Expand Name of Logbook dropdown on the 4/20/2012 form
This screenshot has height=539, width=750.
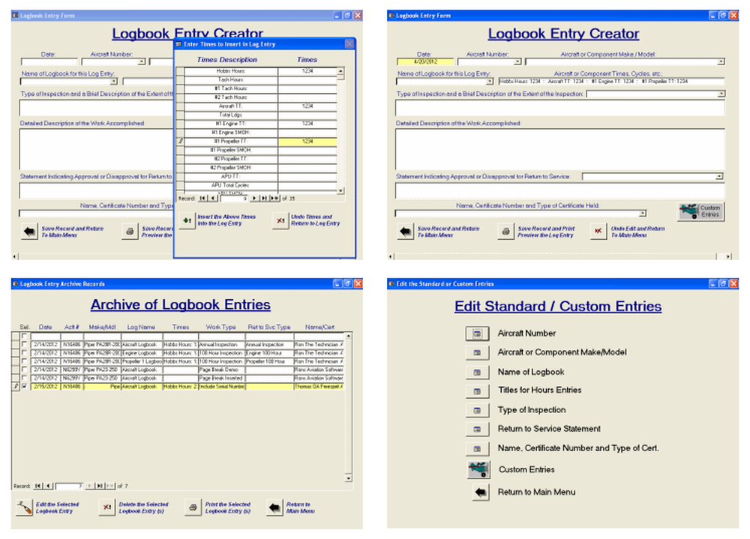489,81
